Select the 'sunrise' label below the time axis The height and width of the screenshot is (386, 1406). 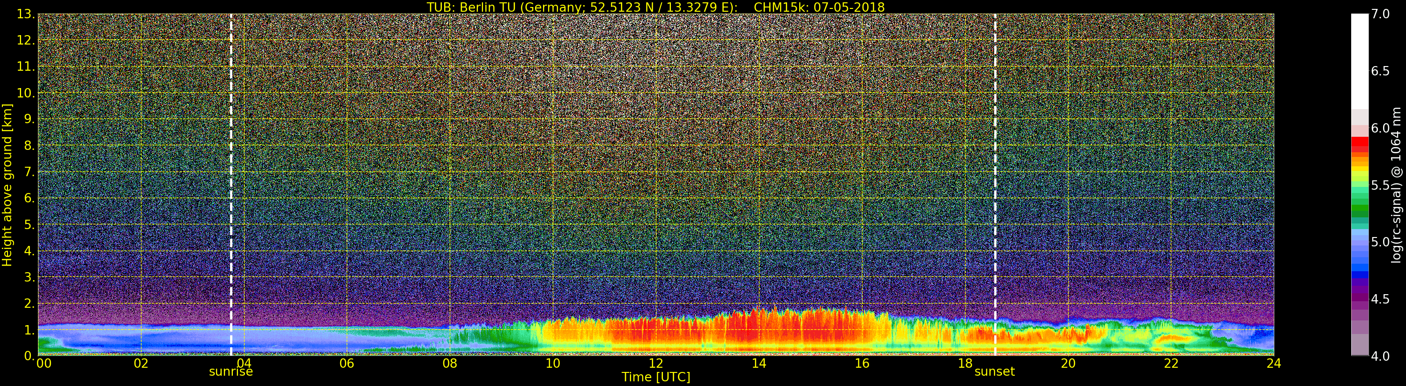pos(231,372)
